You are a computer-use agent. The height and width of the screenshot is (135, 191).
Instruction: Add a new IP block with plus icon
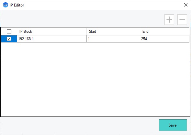[169, 19]
